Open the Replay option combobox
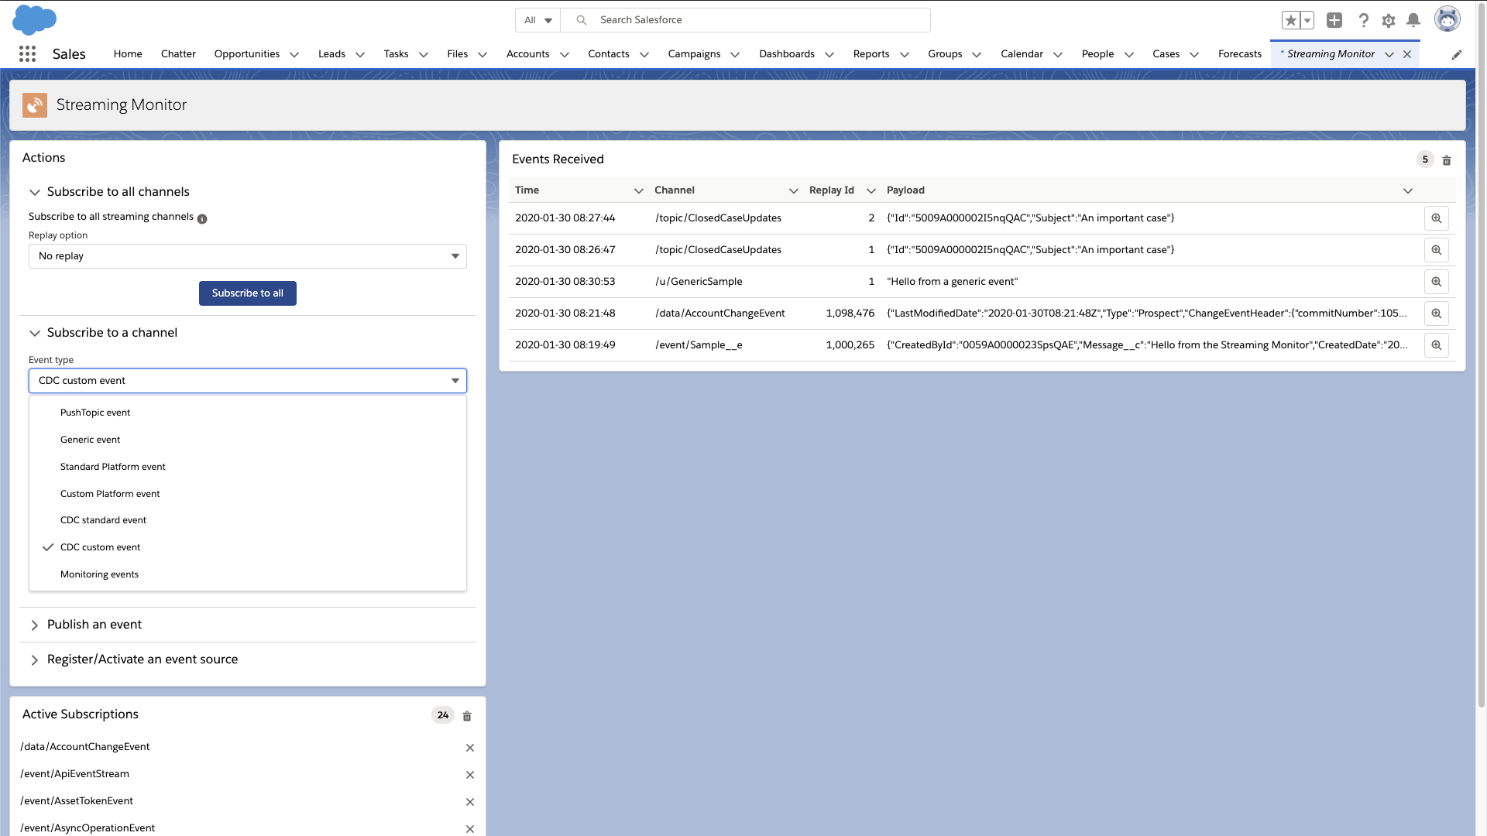This screenshot has height=836, width=1487. (248, 256)
